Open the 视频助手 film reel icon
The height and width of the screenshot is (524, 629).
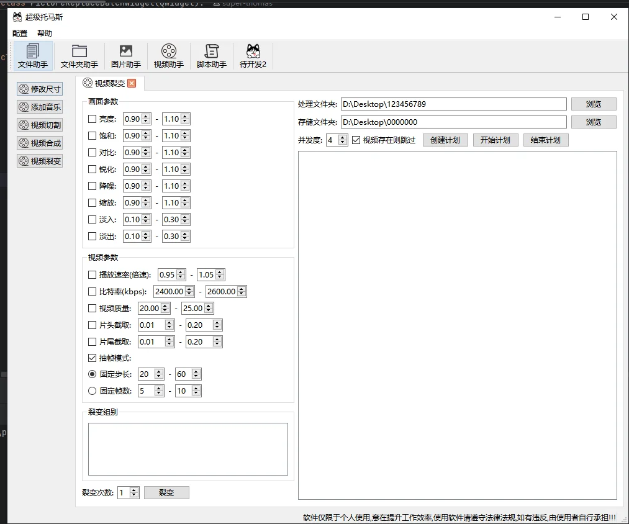[169, 56]
